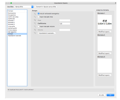Toggle style icon beside Includi nell'analisi energetica
The height and width of the screenshot is (100, 120).
pos(35,14)
